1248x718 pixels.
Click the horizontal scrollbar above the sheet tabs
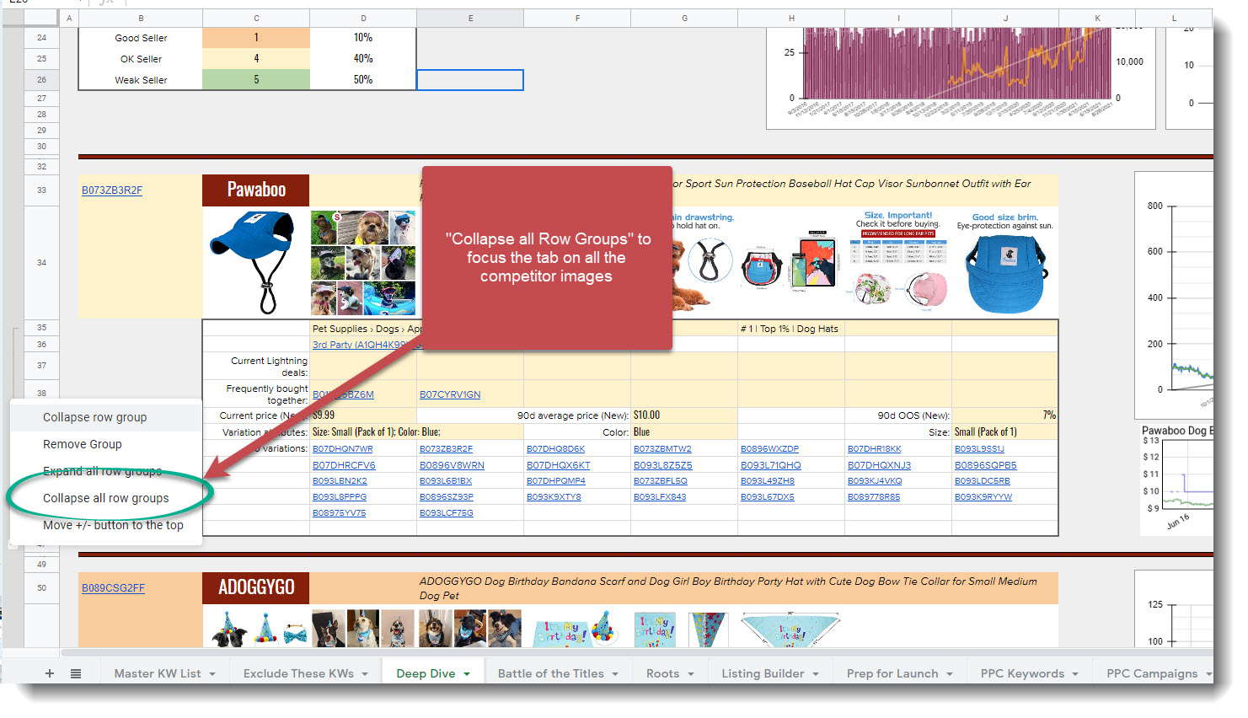point(637,652)
